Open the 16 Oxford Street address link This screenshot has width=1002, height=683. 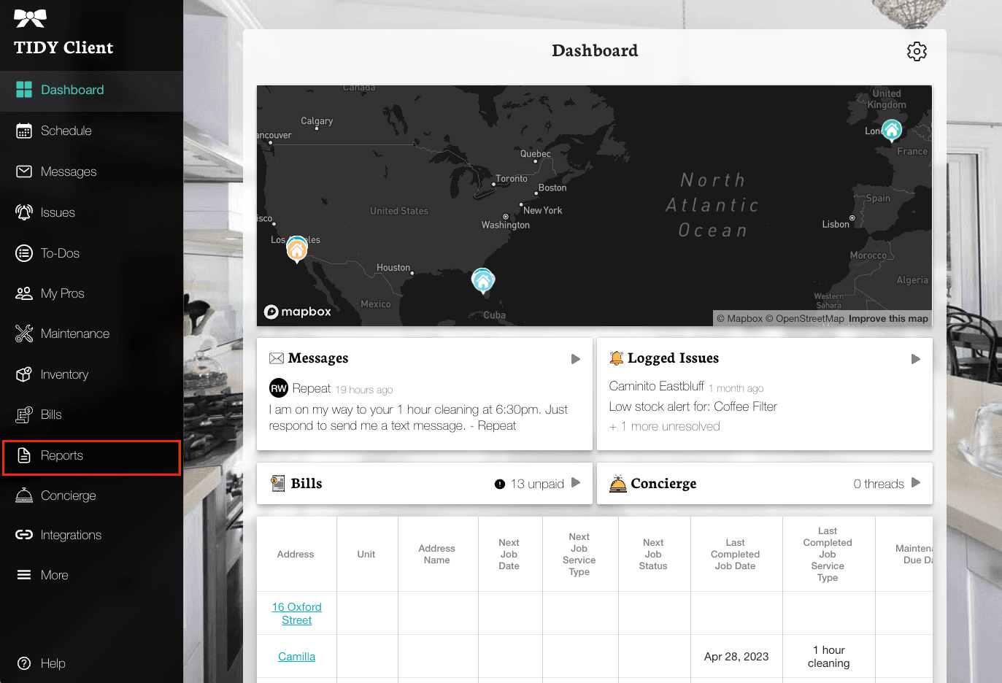point(296,614)
